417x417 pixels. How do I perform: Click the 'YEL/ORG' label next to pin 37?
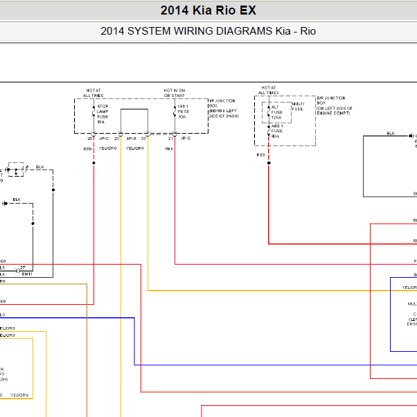pos(135,148)
